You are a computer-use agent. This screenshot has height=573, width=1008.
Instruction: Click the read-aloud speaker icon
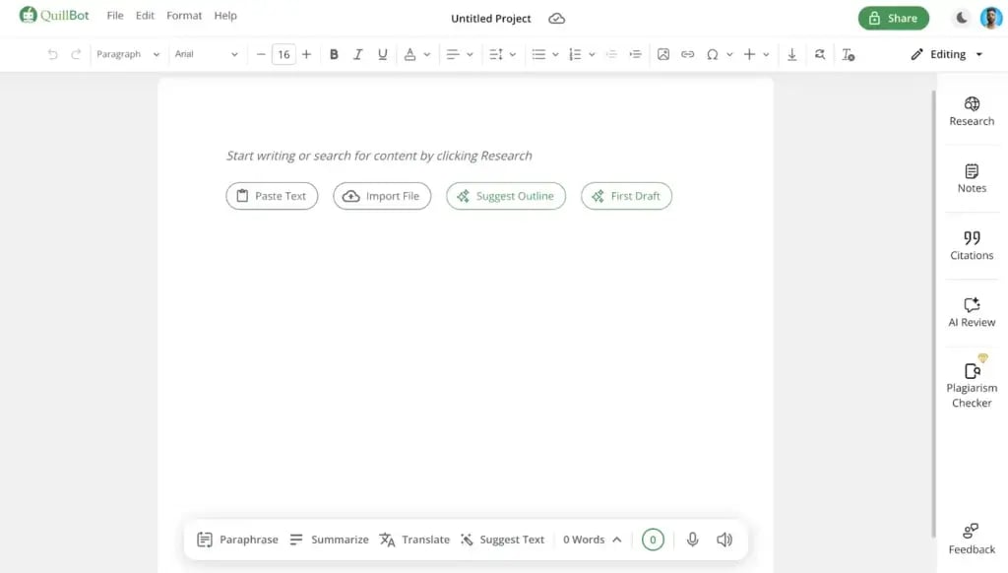[724, 540]
